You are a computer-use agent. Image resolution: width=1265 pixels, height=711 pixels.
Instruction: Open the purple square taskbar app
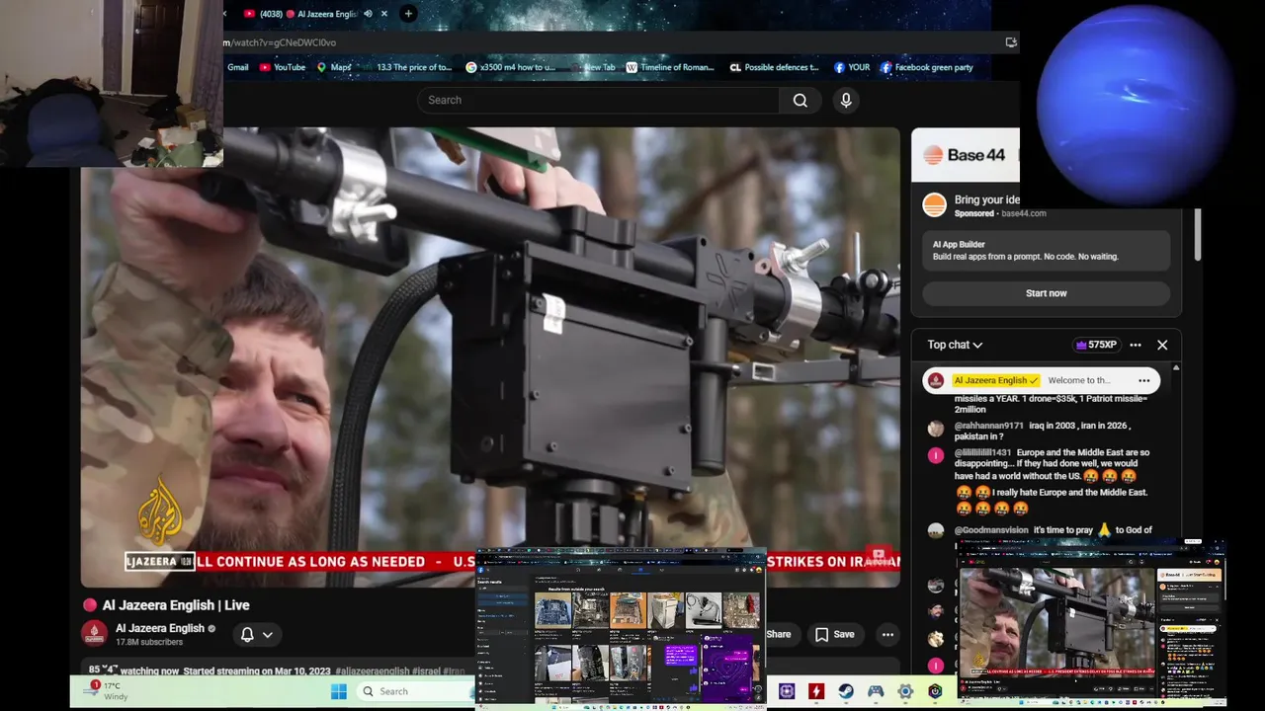[x=787, y=691]
